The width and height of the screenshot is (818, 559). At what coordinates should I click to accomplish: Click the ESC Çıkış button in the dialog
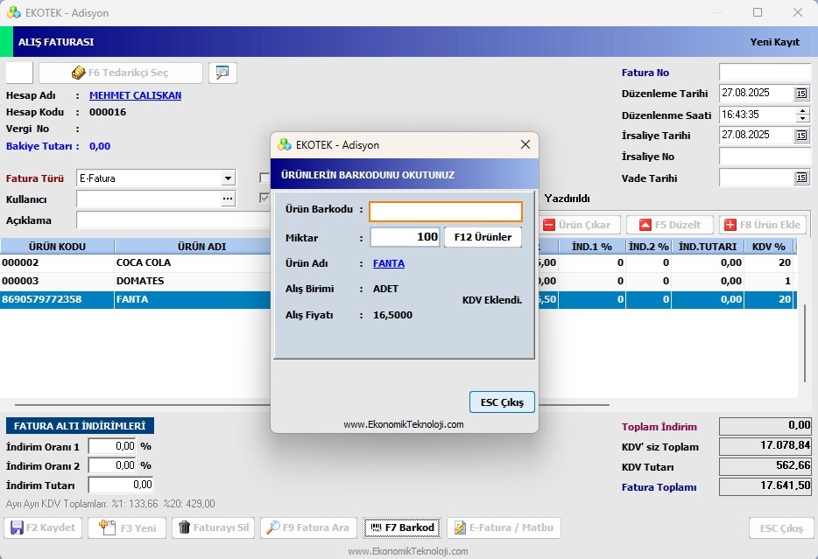pos(502,402)
